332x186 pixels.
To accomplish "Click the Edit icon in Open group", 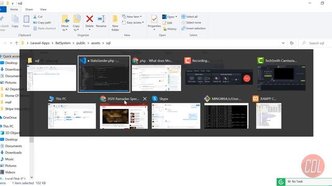I will 164,23.
